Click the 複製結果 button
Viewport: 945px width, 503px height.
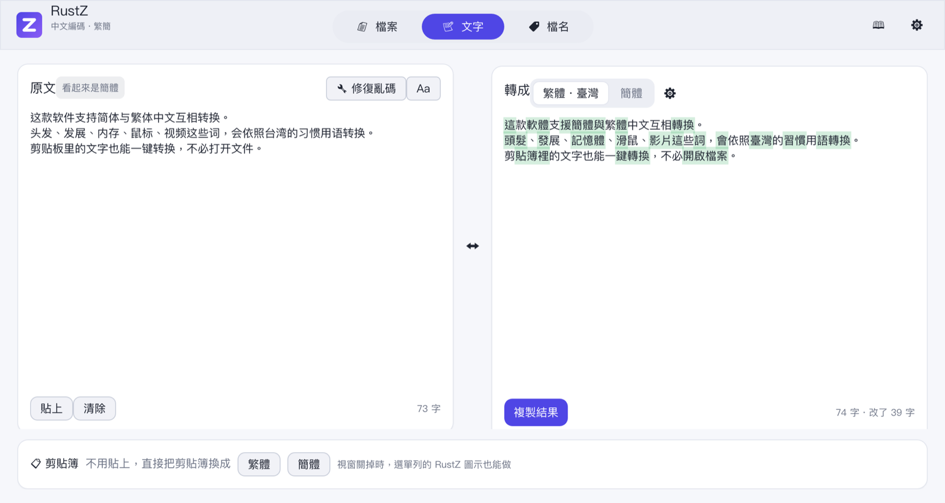(x=536, y=412)
